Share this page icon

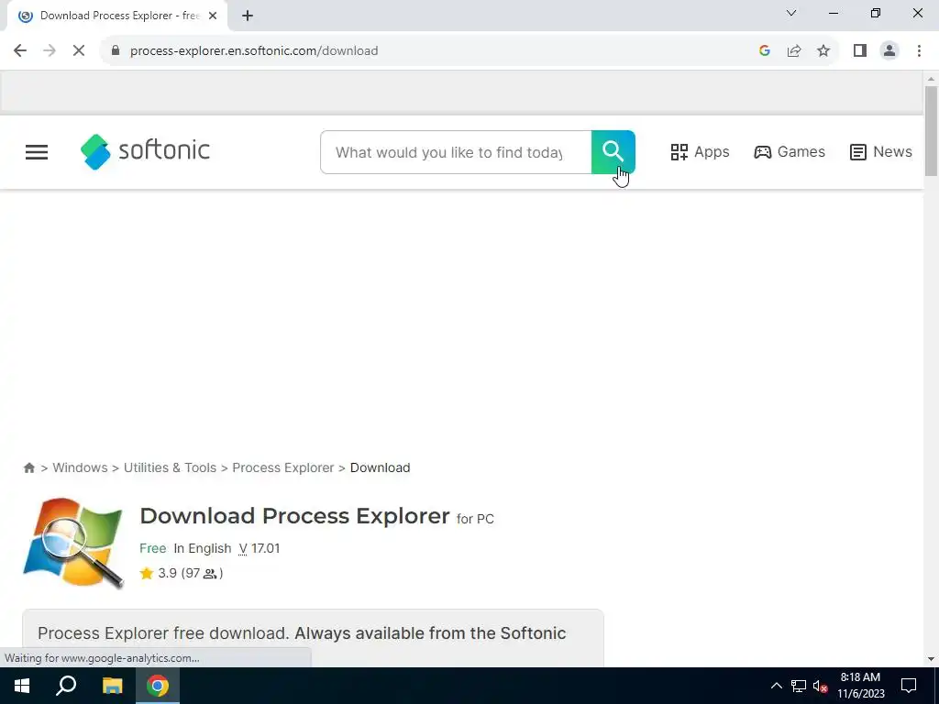(x=794, y=51)
